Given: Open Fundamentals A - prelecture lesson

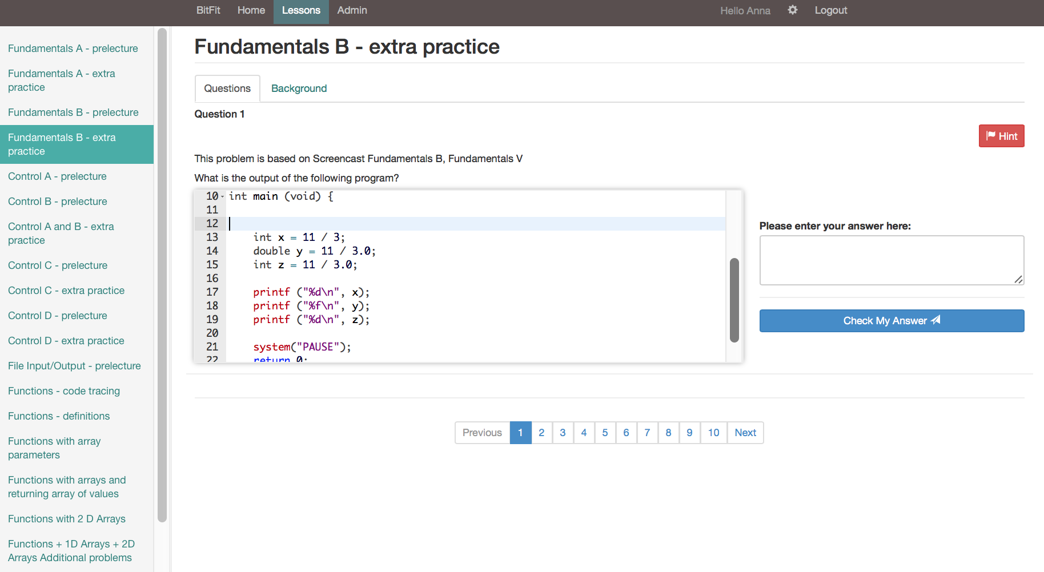Looking at the screenshot, I should (73, 49).
